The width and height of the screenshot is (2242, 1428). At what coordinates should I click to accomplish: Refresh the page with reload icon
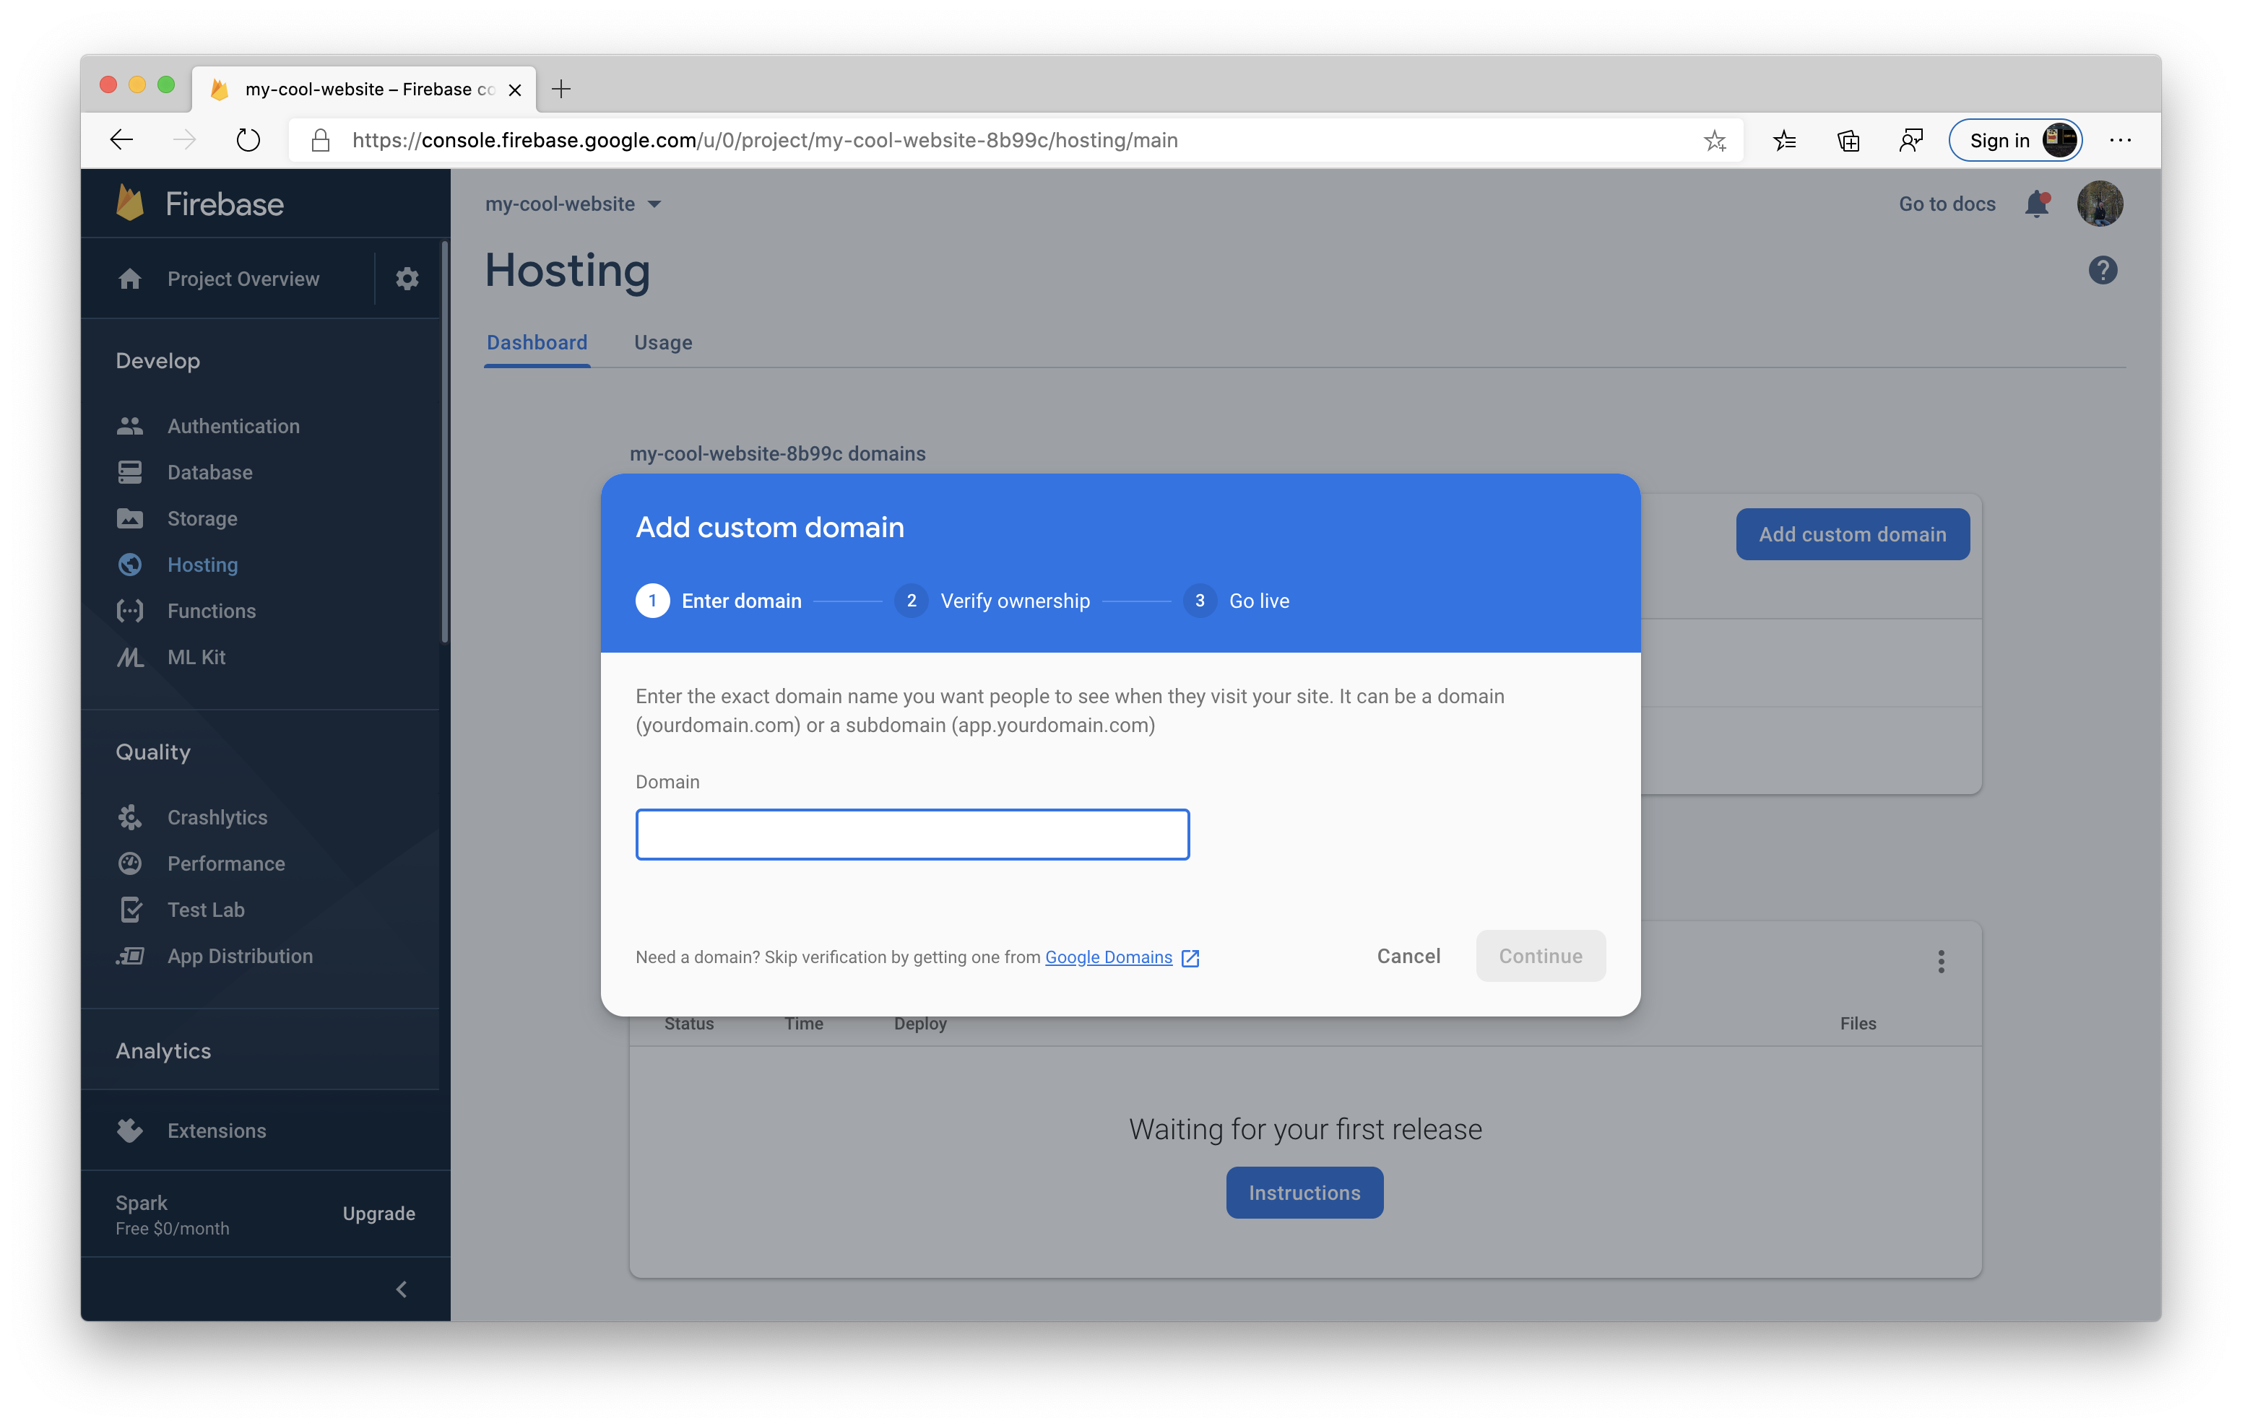248,141
